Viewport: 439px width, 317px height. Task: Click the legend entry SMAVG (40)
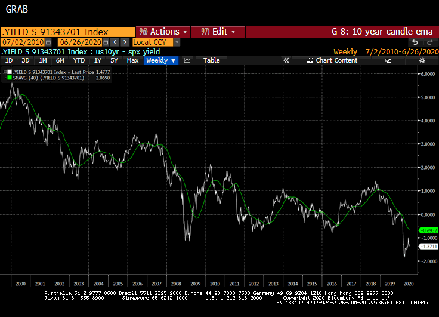(x=48, y=78)
